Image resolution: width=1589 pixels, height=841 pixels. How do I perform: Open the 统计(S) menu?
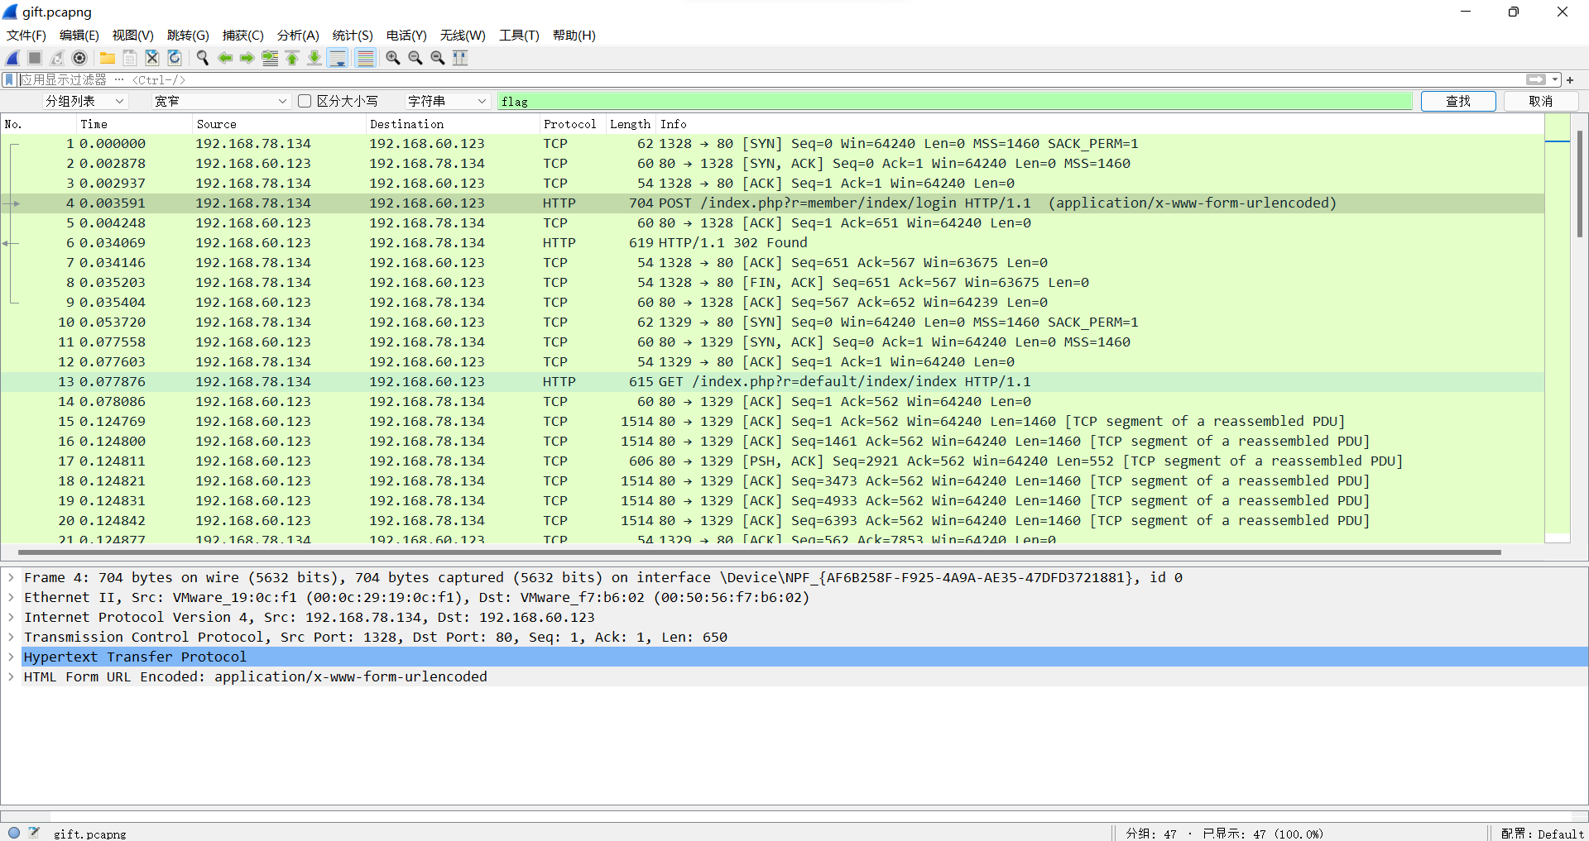point(353,36)
